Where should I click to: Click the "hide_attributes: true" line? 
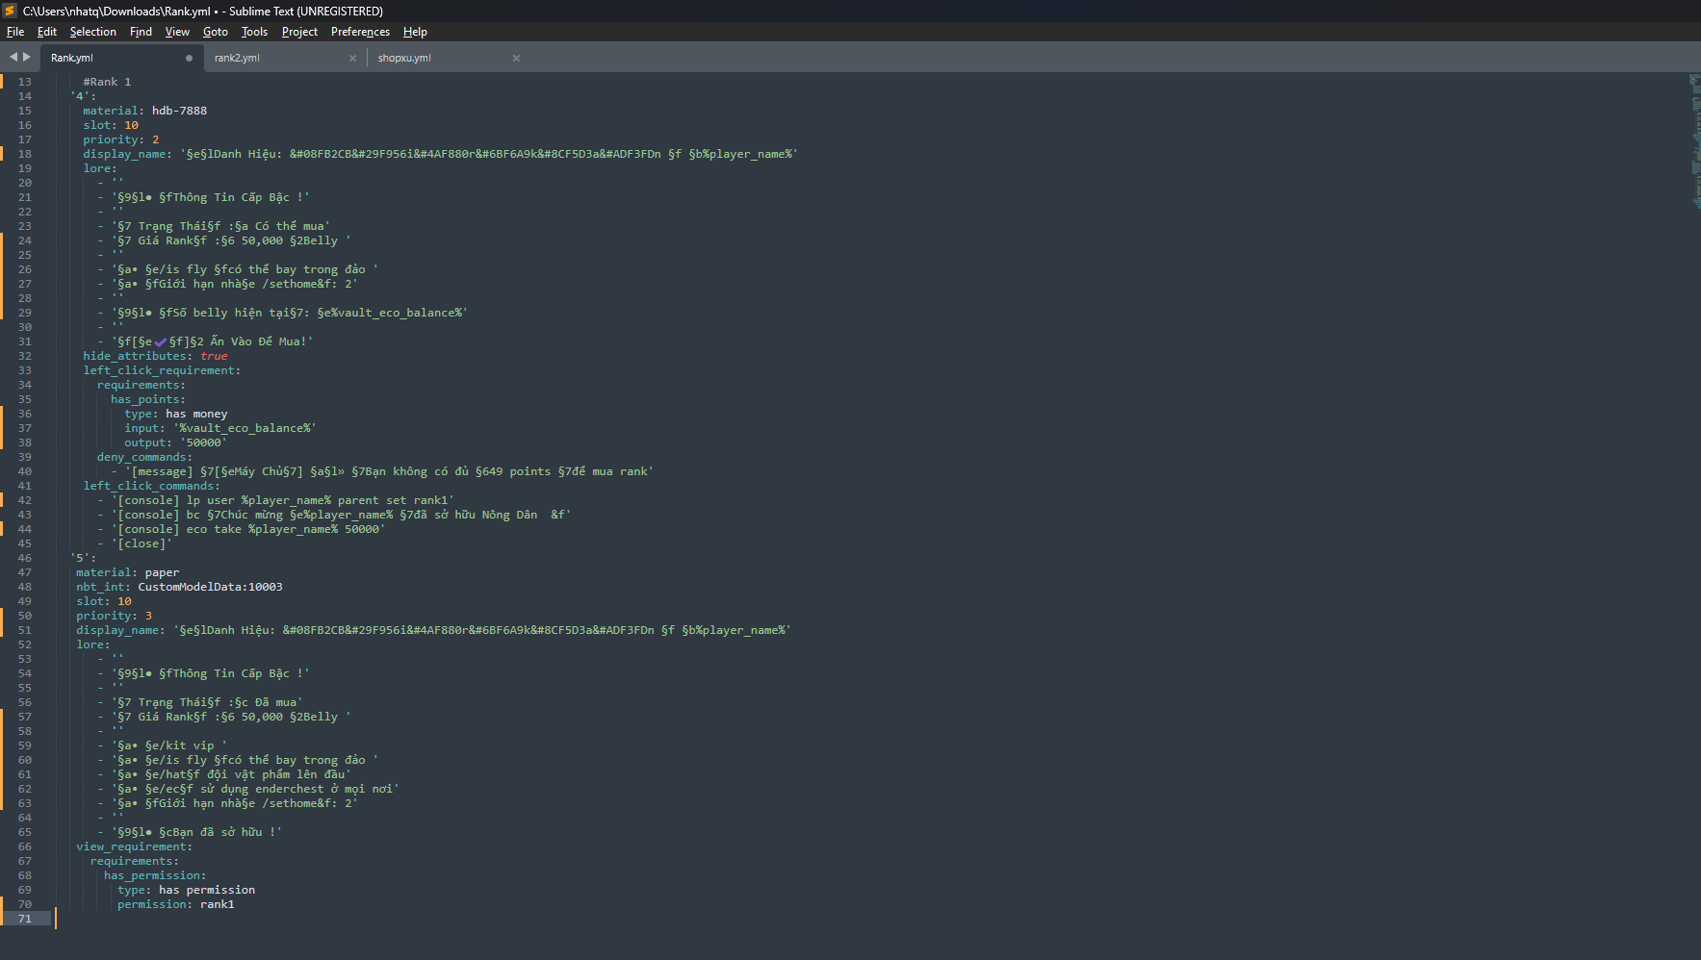click(x=155, y=356)
